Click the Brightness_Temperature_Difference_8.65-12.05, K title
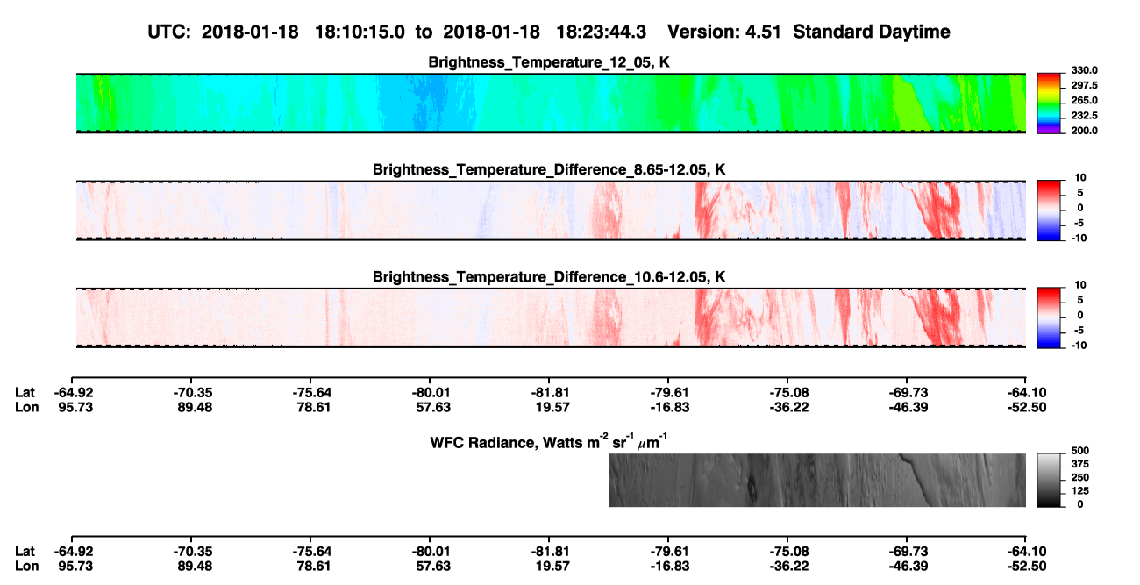This screenshot has height=585, width=1140. (x=550, y=169)
